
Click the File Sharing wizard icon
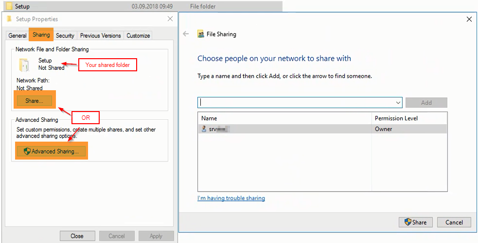(x=200, y=34)
